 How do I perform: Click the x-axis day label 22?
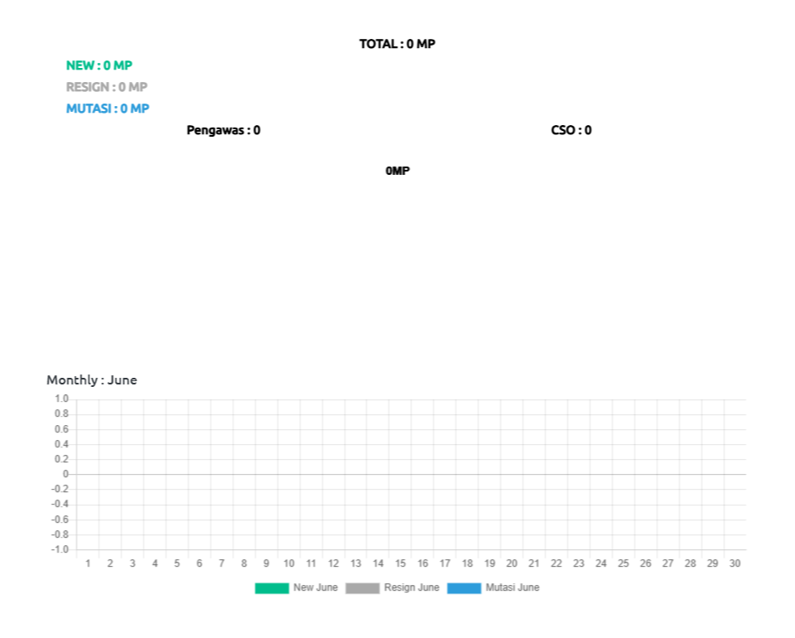[x=556, y=563]
